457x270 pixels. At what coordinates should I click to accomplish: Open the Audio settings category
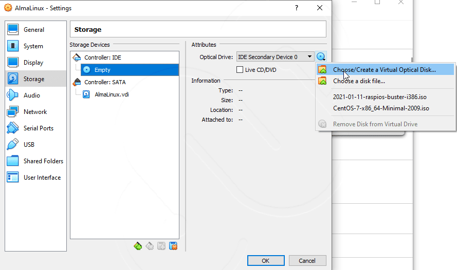[35, 95]
